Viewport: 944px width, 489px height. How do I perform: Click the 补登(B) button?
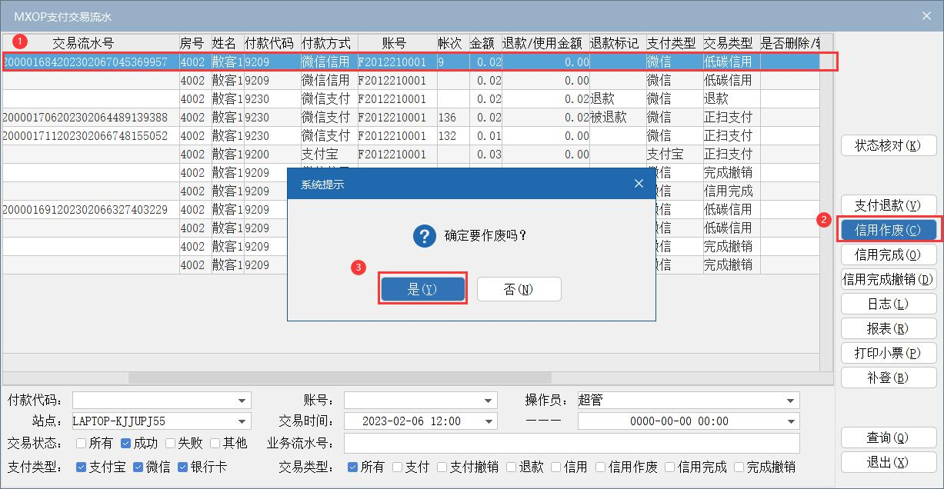click(x=889, y=378)
